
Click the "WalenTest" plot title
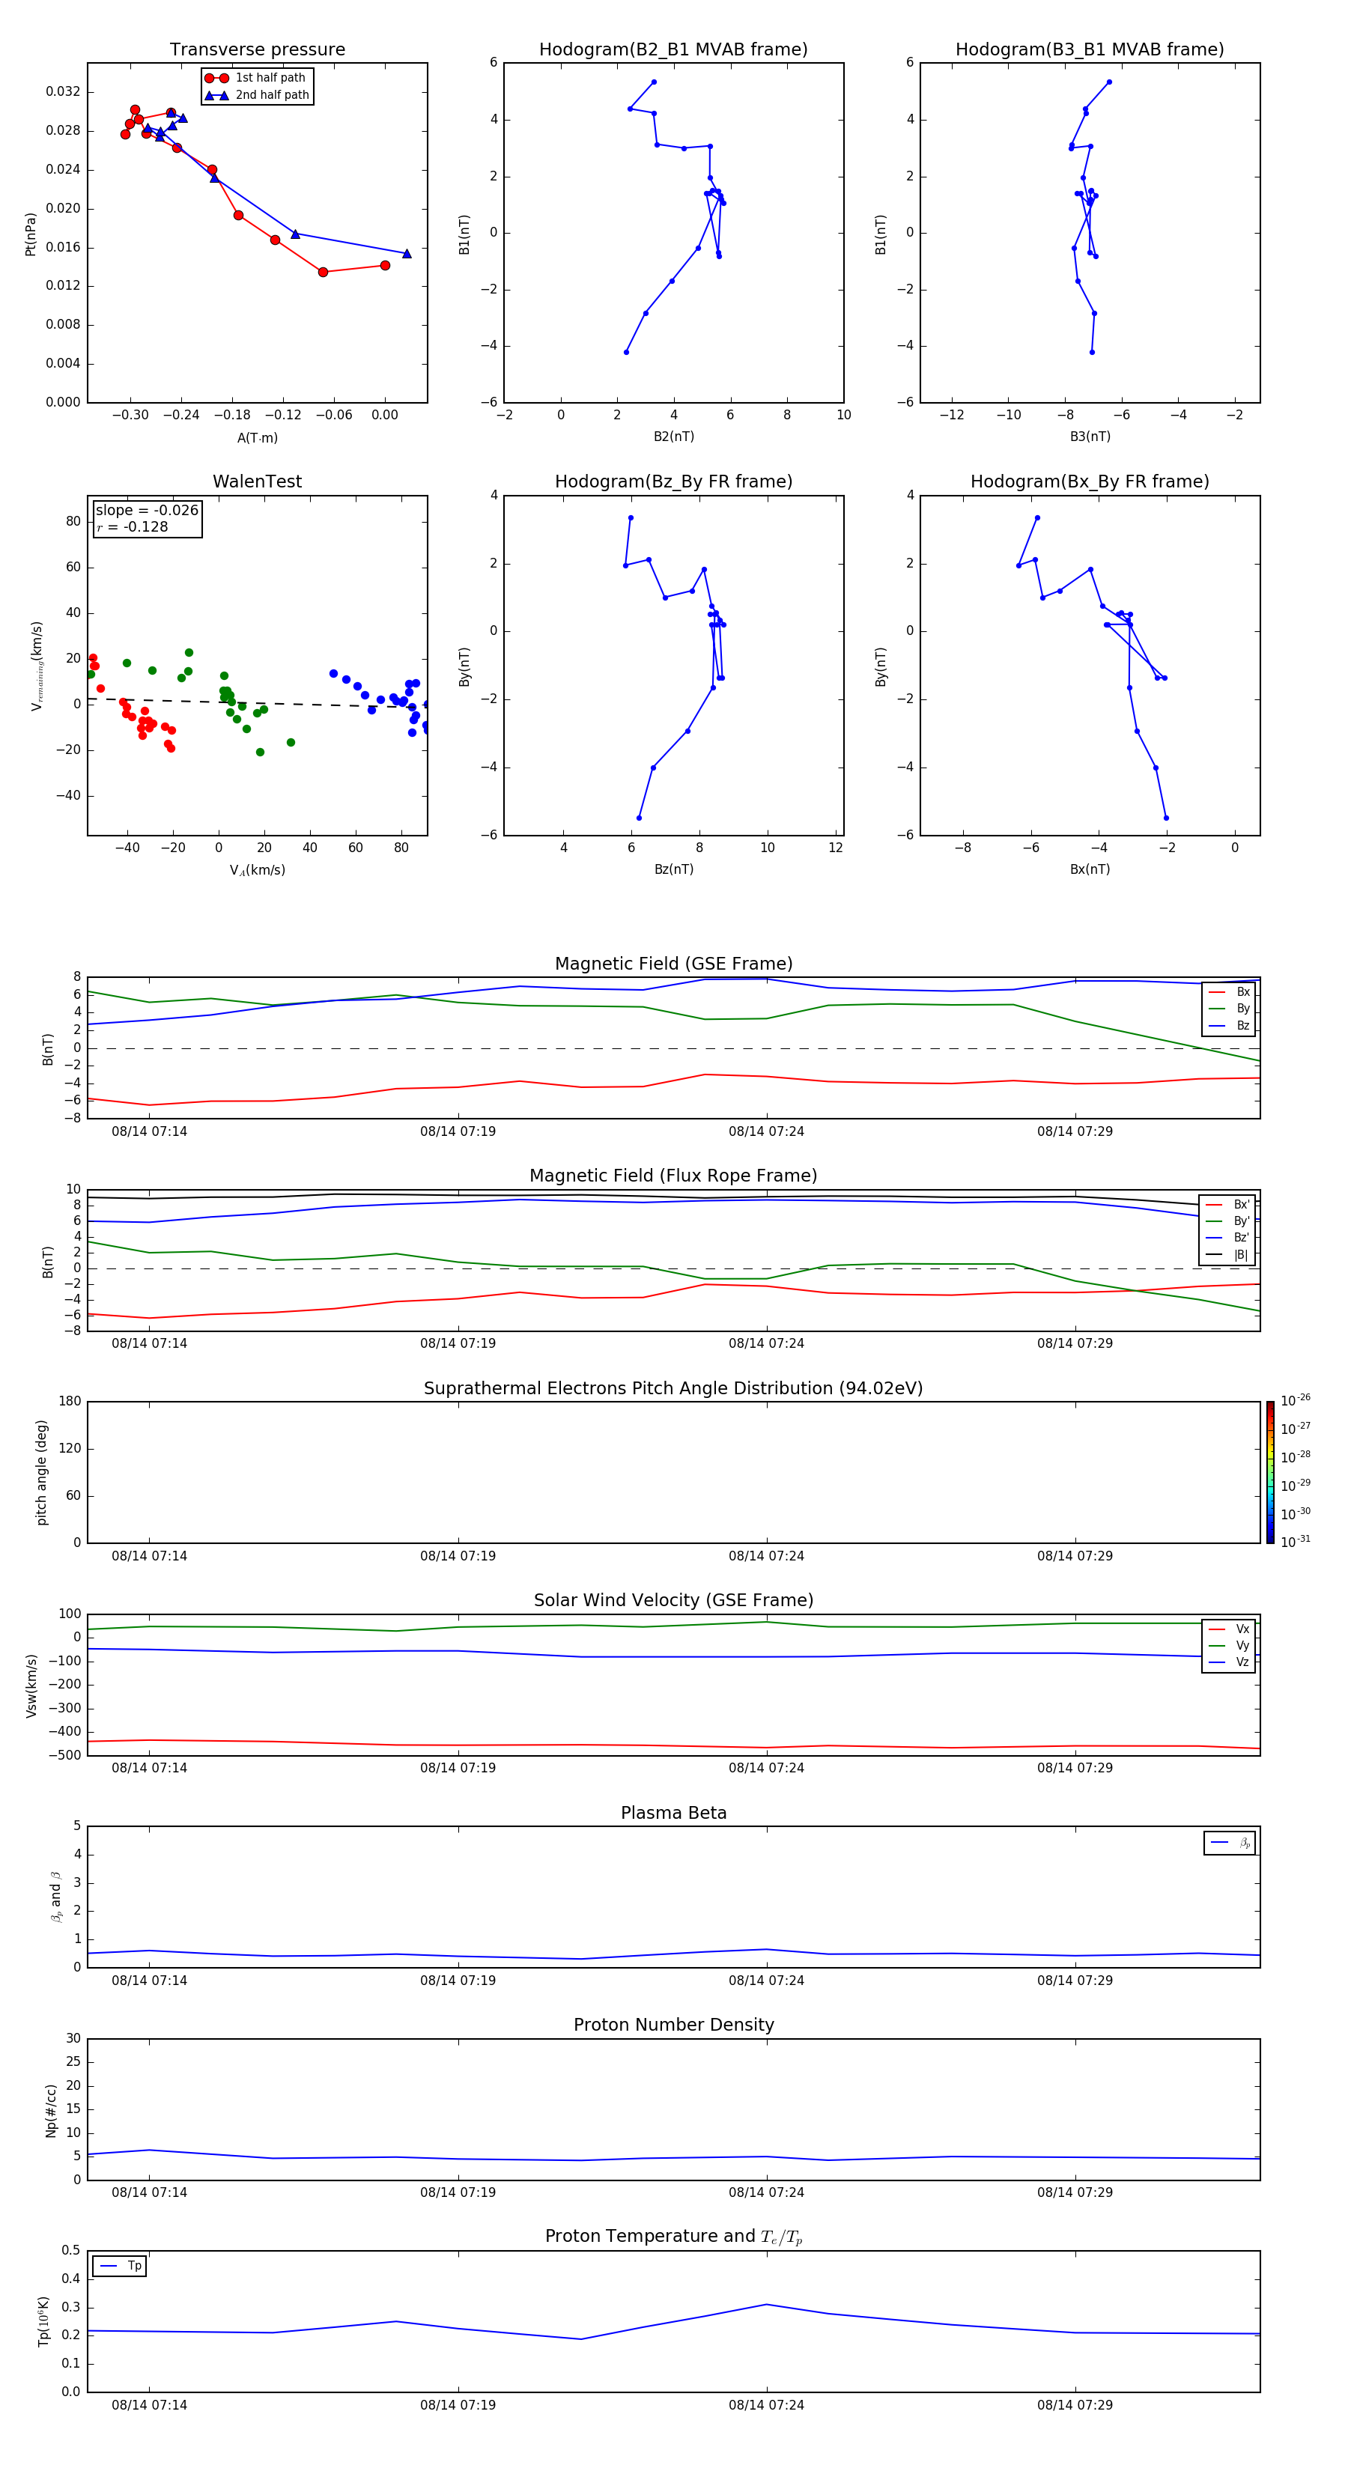(x=257, y=481)
